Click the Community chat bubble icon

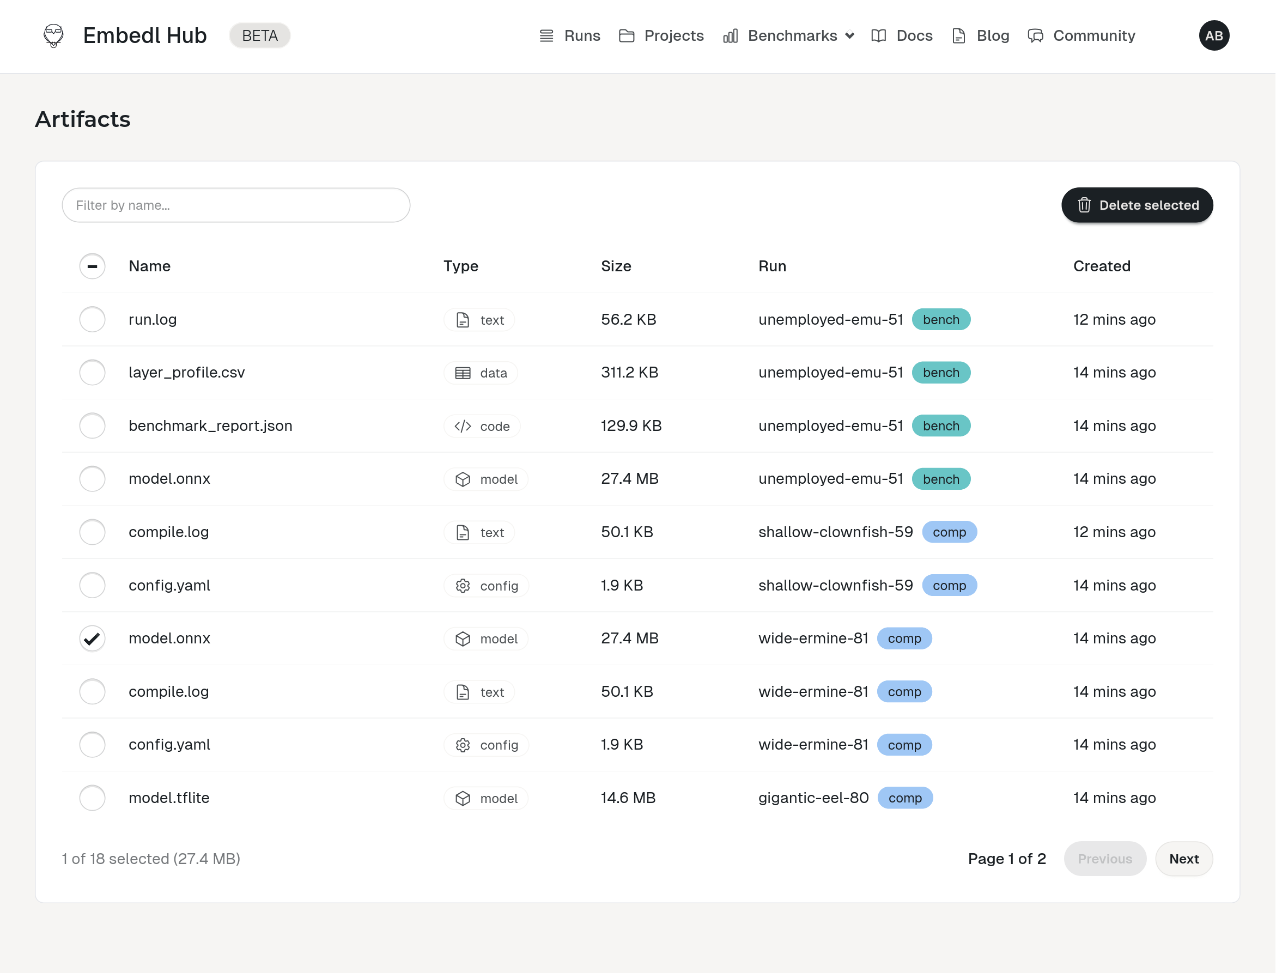[x=1035, y=36]
